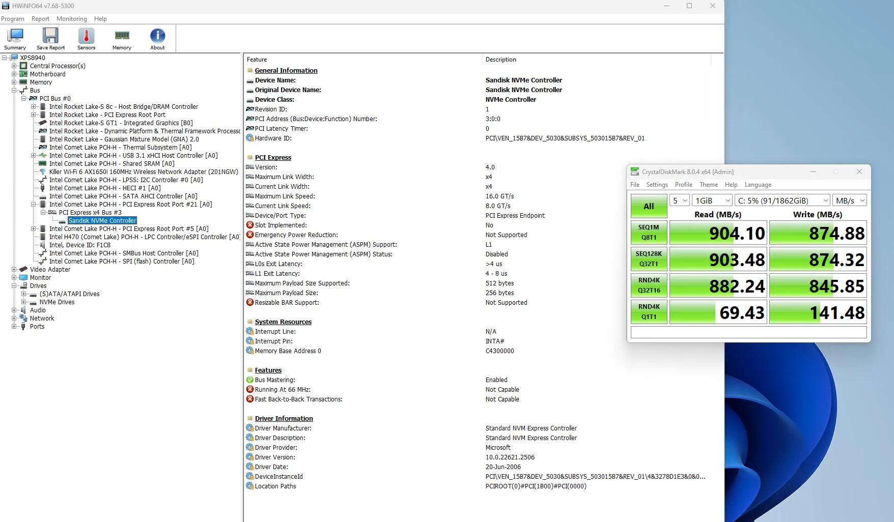Open the 1GiB test size dropdown
Image resolution: width=894 pixels, height=522 pixels.
(x=712, y=200)
